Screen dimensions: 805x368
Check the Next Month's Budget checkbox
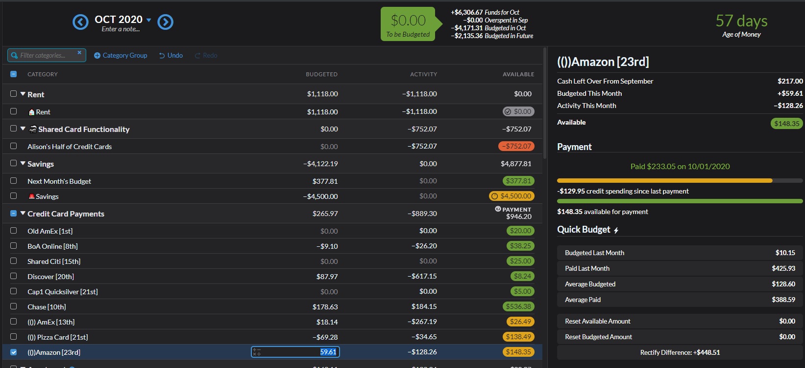[13, 181]
